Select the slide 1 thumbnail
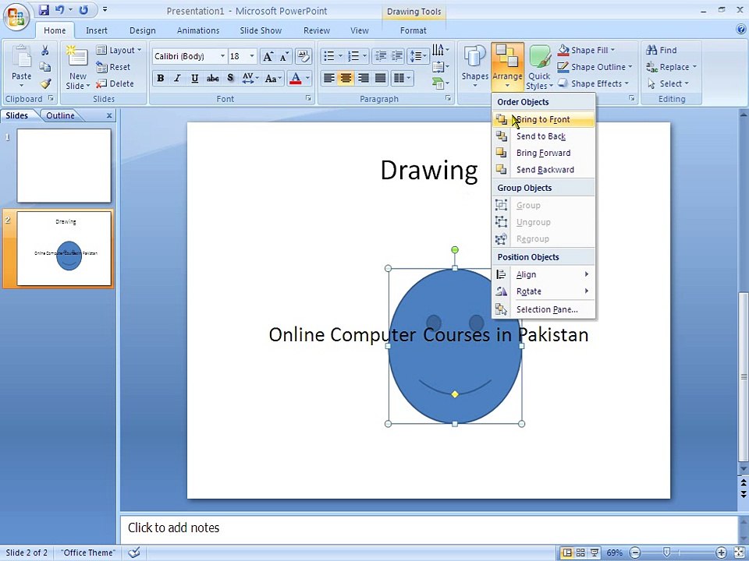Image resolution: width=749 pixels, height=561 pixels. (64, 165)
